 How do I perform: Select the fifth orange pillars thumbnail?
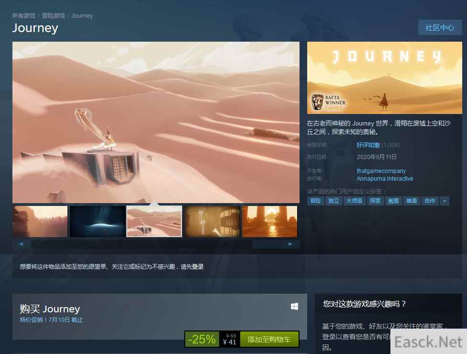click(269, 221)
